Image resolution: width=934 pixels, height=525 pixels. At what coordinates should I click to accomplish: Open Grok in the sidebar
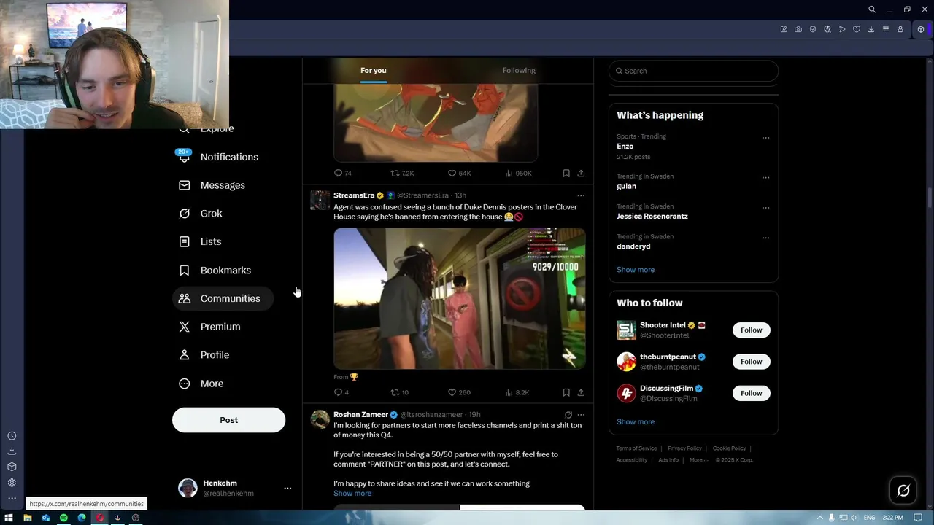pyautogui.click(x=201, y=214)
